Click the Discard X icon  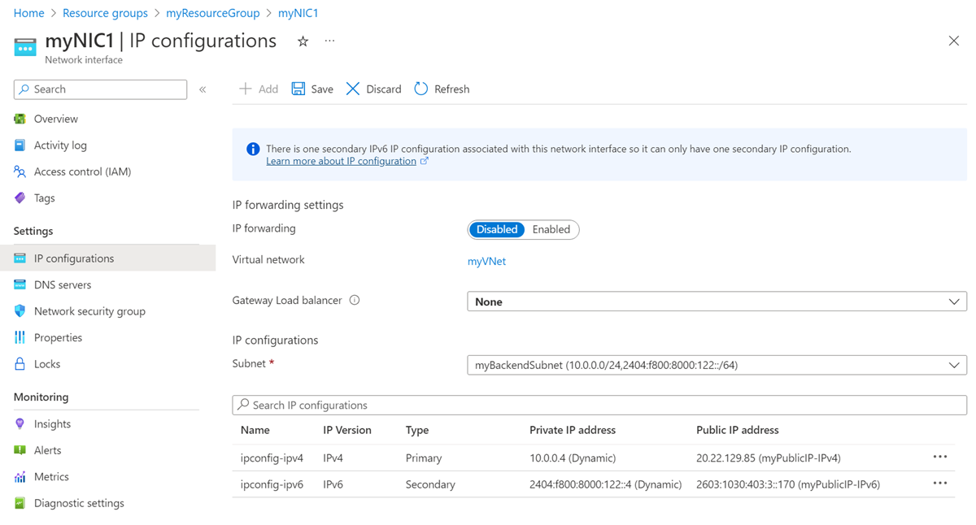(x=352, y=89)
